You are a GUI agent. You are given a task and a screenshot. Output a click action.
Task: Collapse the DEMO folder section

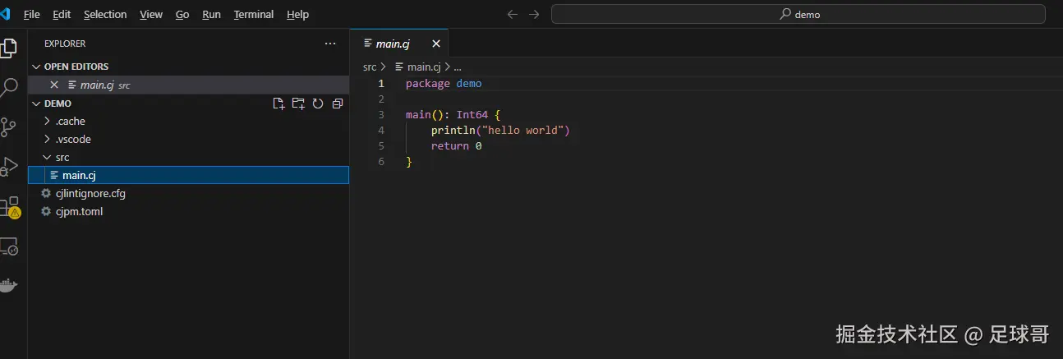[x=36, y=104]
